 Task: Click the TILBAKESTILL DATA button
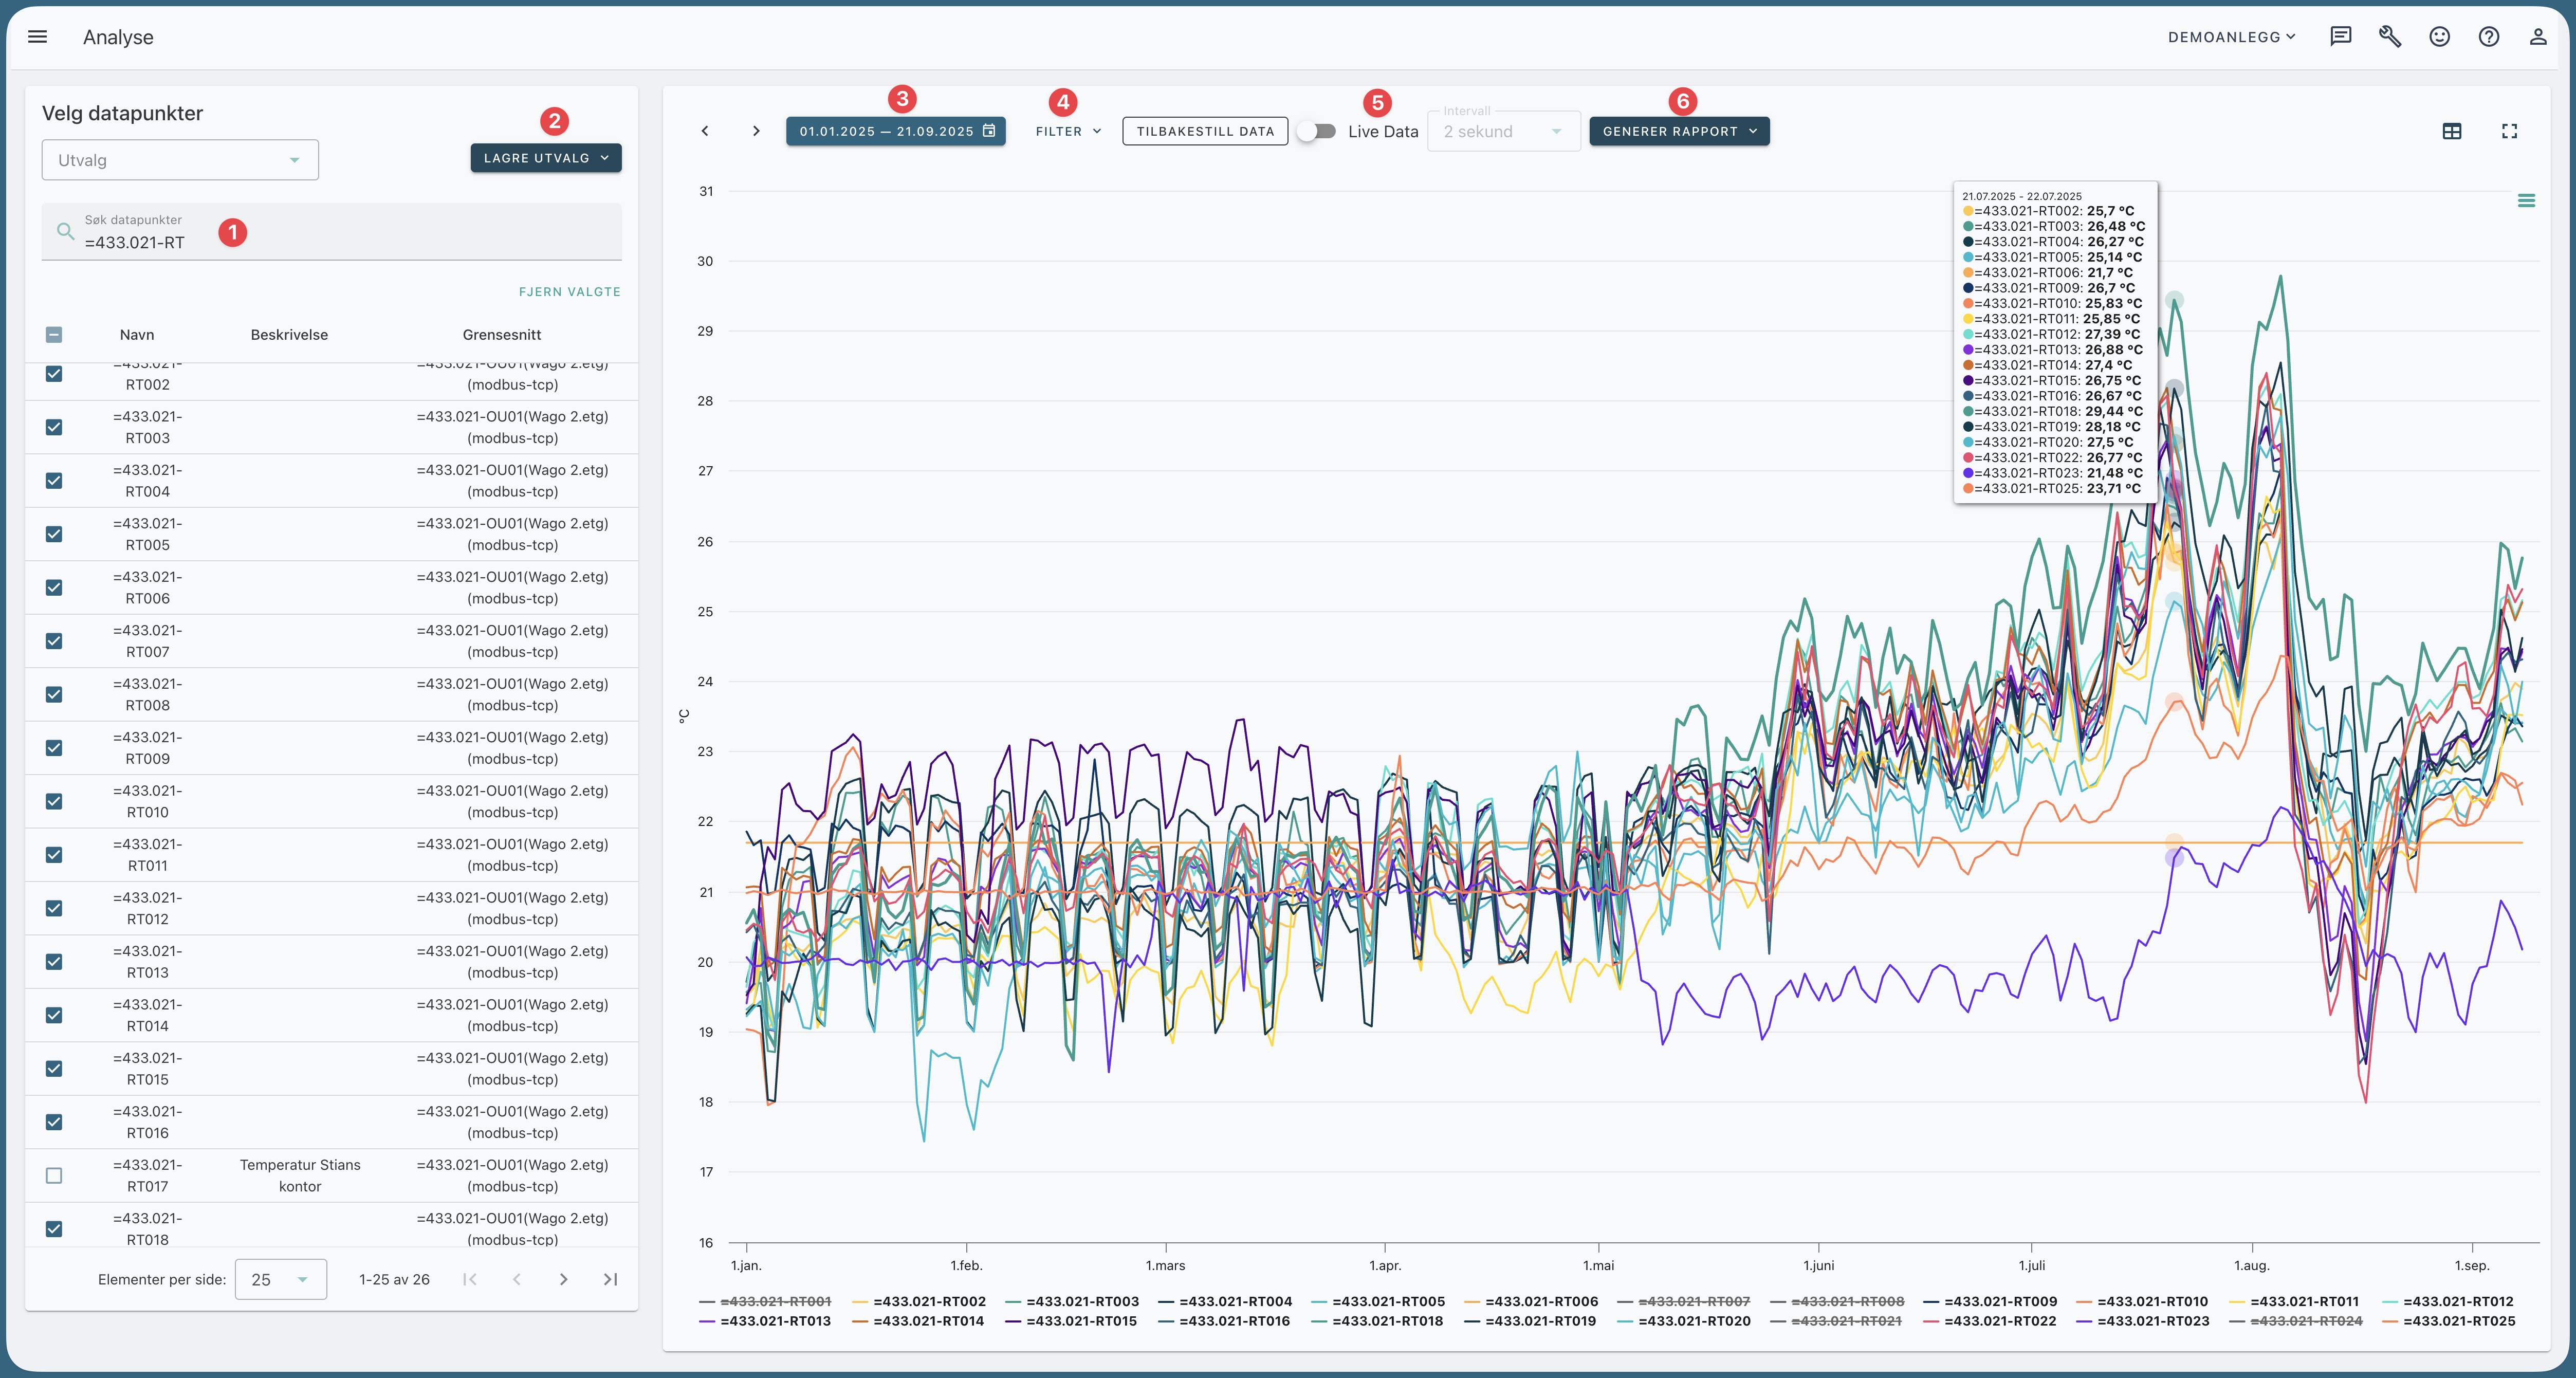1204,131
